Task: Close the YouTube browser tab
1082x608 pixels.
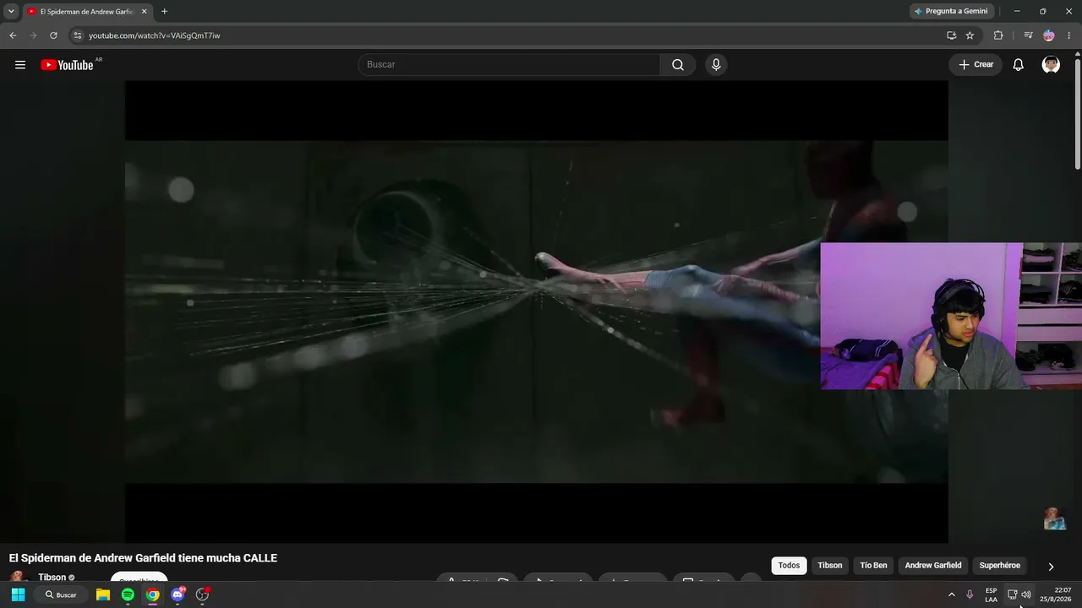Action: click(x=145, y=11)
